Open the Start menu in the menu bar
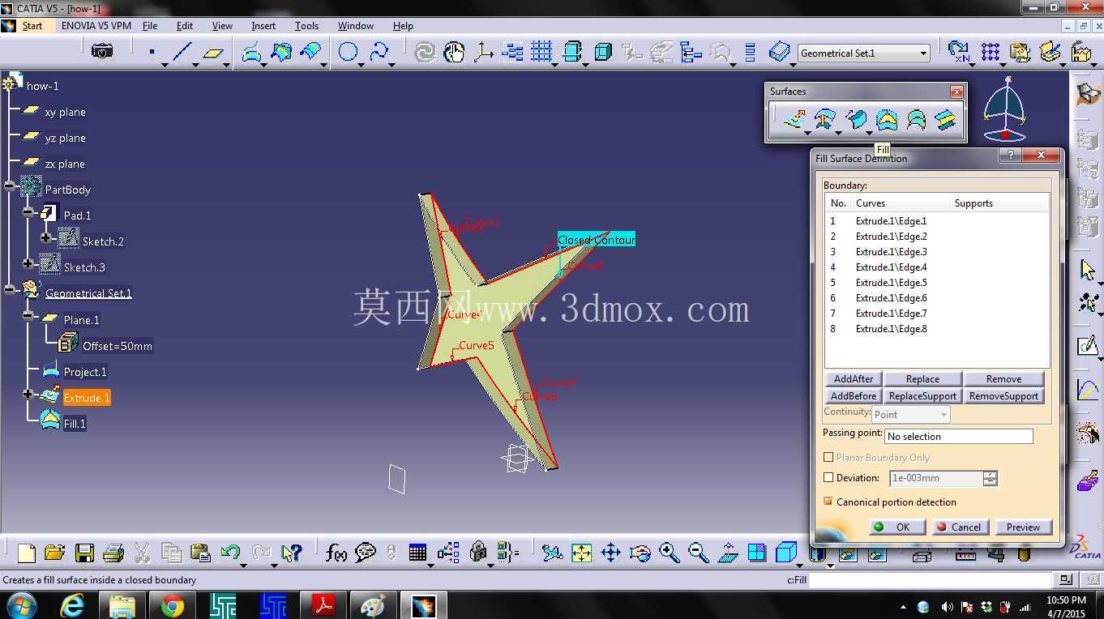Image resolution: width=1104 pixels, height=619 pixels. coord(32,26)
